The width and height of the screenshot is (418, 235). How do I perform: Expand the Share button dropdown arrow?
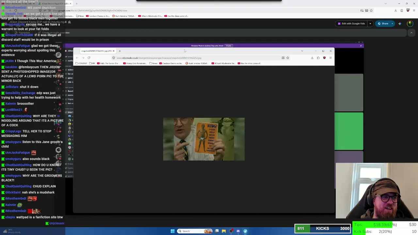click(x=392, y=23)
